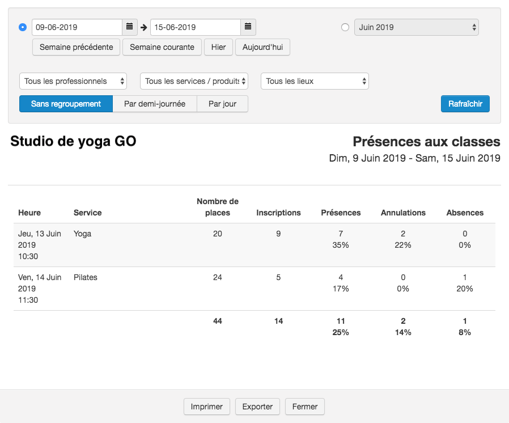Viewport: 509px width, 423px height.
Task: Click the Heure column header
Action: (x=29, y=213)
